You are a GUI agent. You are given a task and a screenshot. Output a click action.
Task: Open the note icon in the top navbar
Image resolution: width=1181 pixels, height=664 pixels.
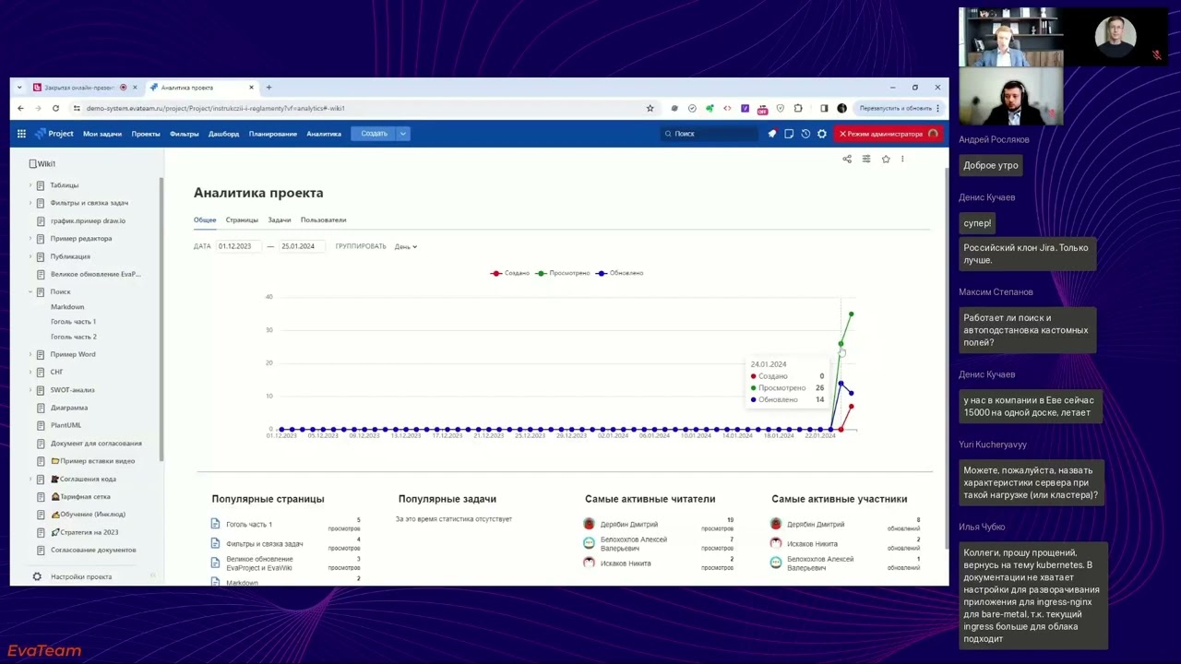tap(789, 134)
